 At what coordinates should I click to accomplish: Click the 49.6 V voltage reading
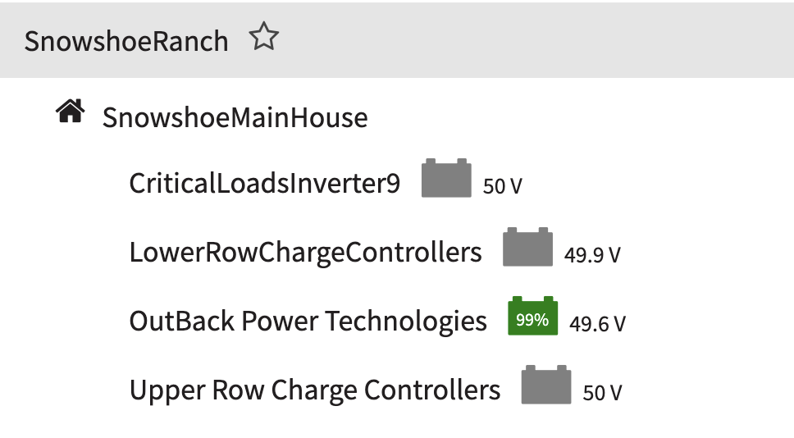click(x=597, y=324)
